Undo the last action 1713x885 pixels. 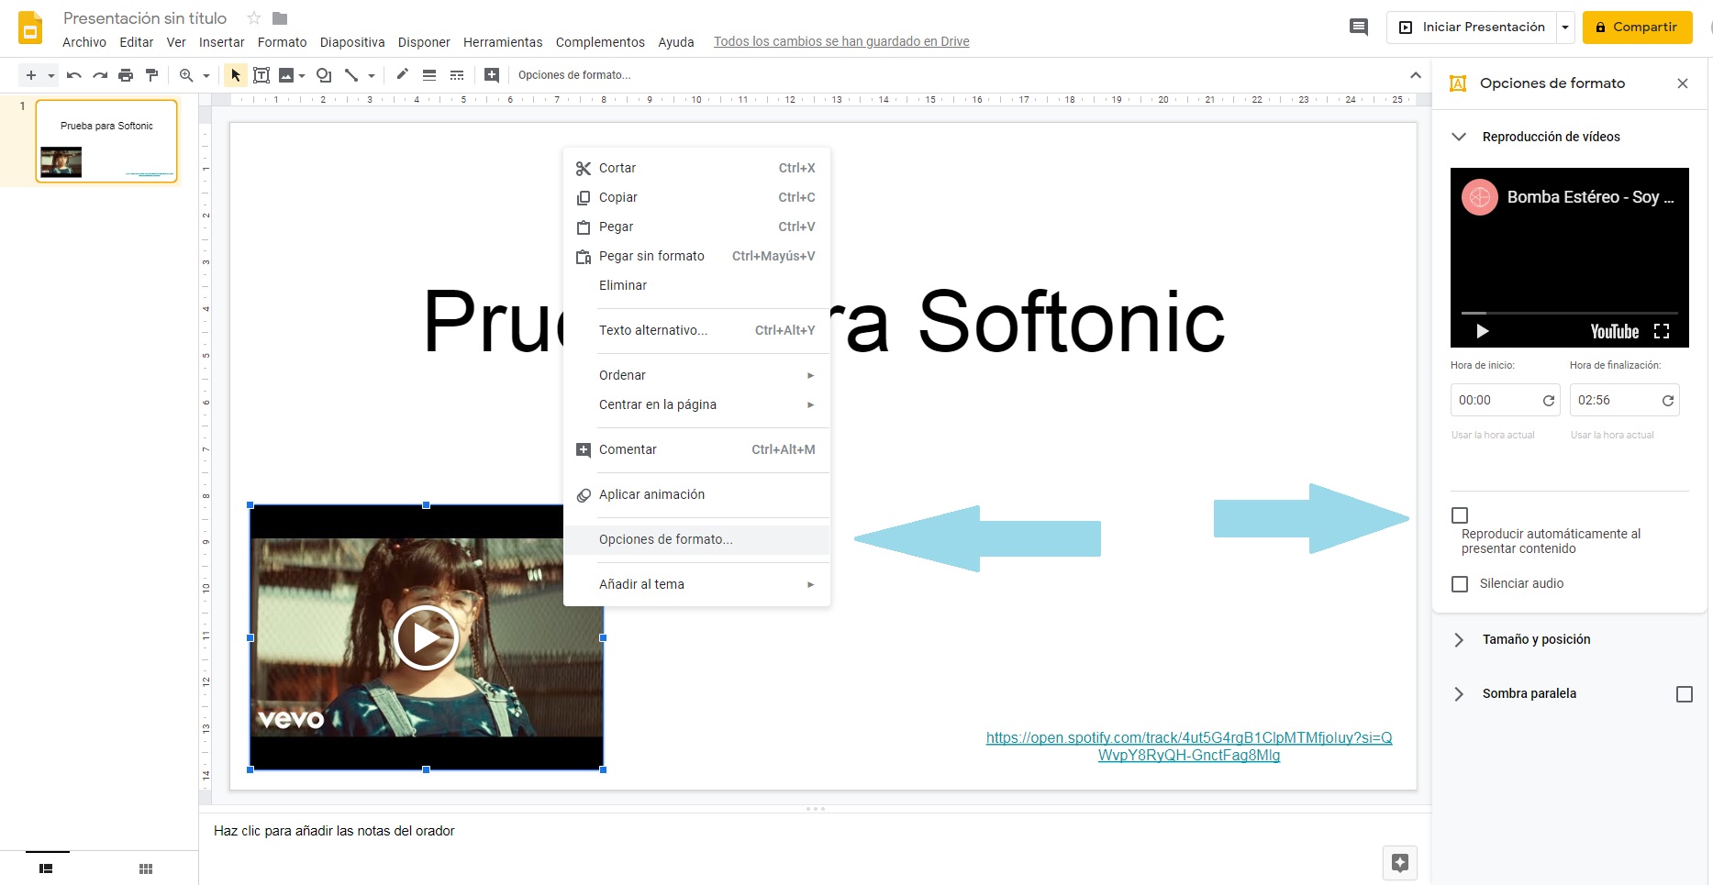click(74, 75)
